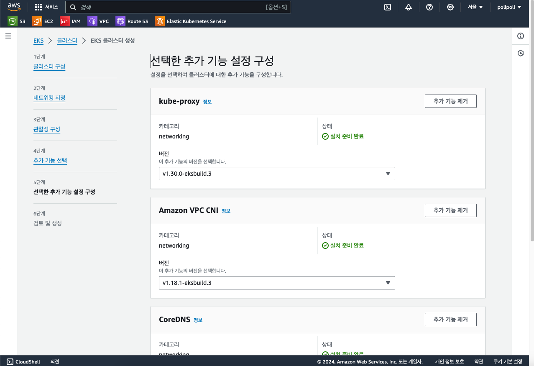Open the info panel icon on right
Viewport: 534px width, 366px height.
pyautogui.click(x=521, y=36)
